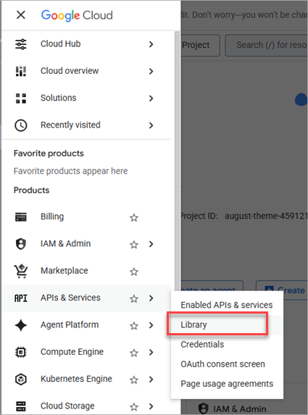Open the Agent Platform label

click(70, 324)
